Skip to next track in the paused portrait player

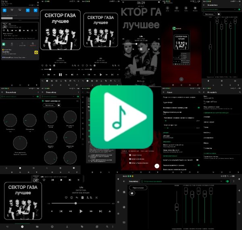(113, 75)
